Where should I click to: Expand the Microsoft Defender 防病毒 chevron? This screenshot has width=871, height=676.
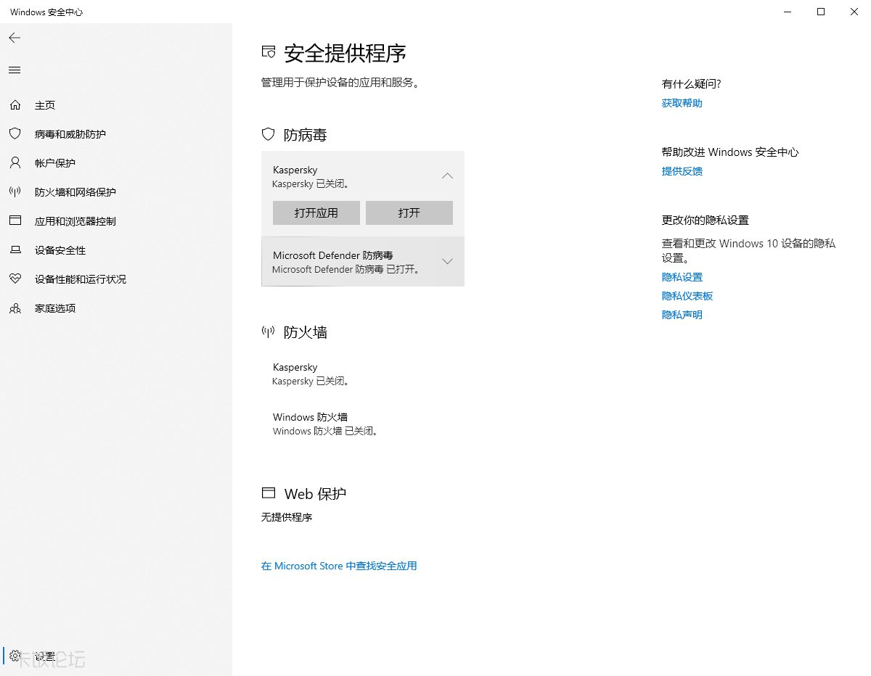click(447, 261)
